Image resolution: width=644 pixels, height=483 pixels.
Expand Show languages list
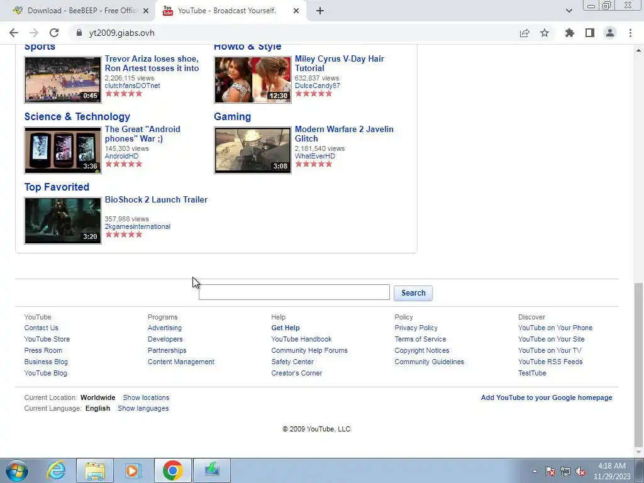pos(143,408)
